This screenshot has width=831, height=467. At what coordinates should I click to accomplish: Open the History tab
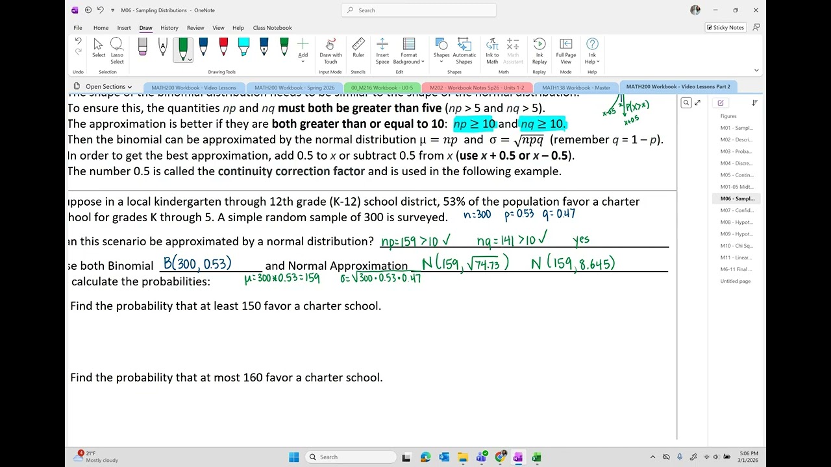169,28
